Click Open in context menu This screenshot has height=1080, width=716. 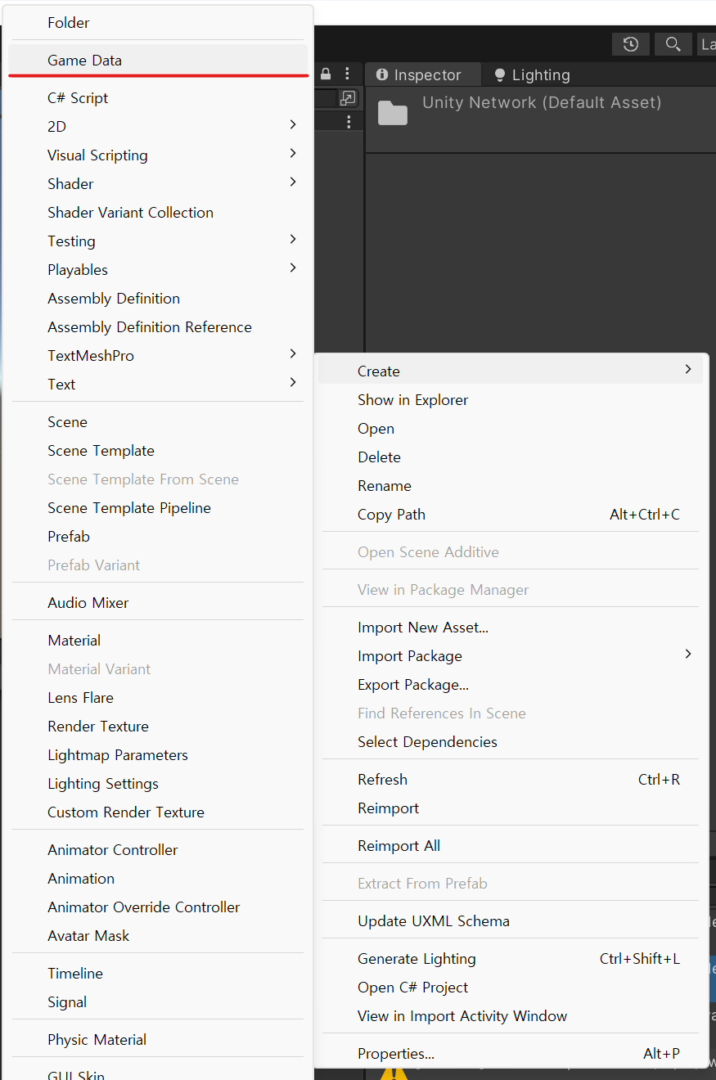[510, 429]
